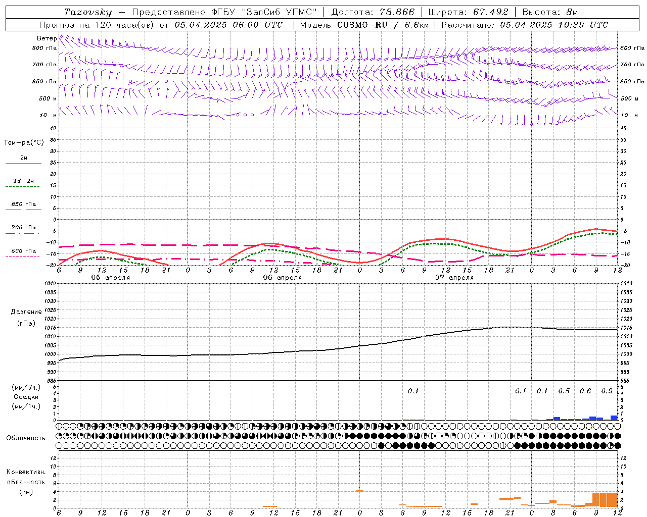Click the 0.9 precipitation value
The height and width of the screenshot is (517, 647).
tap(607, 391)
